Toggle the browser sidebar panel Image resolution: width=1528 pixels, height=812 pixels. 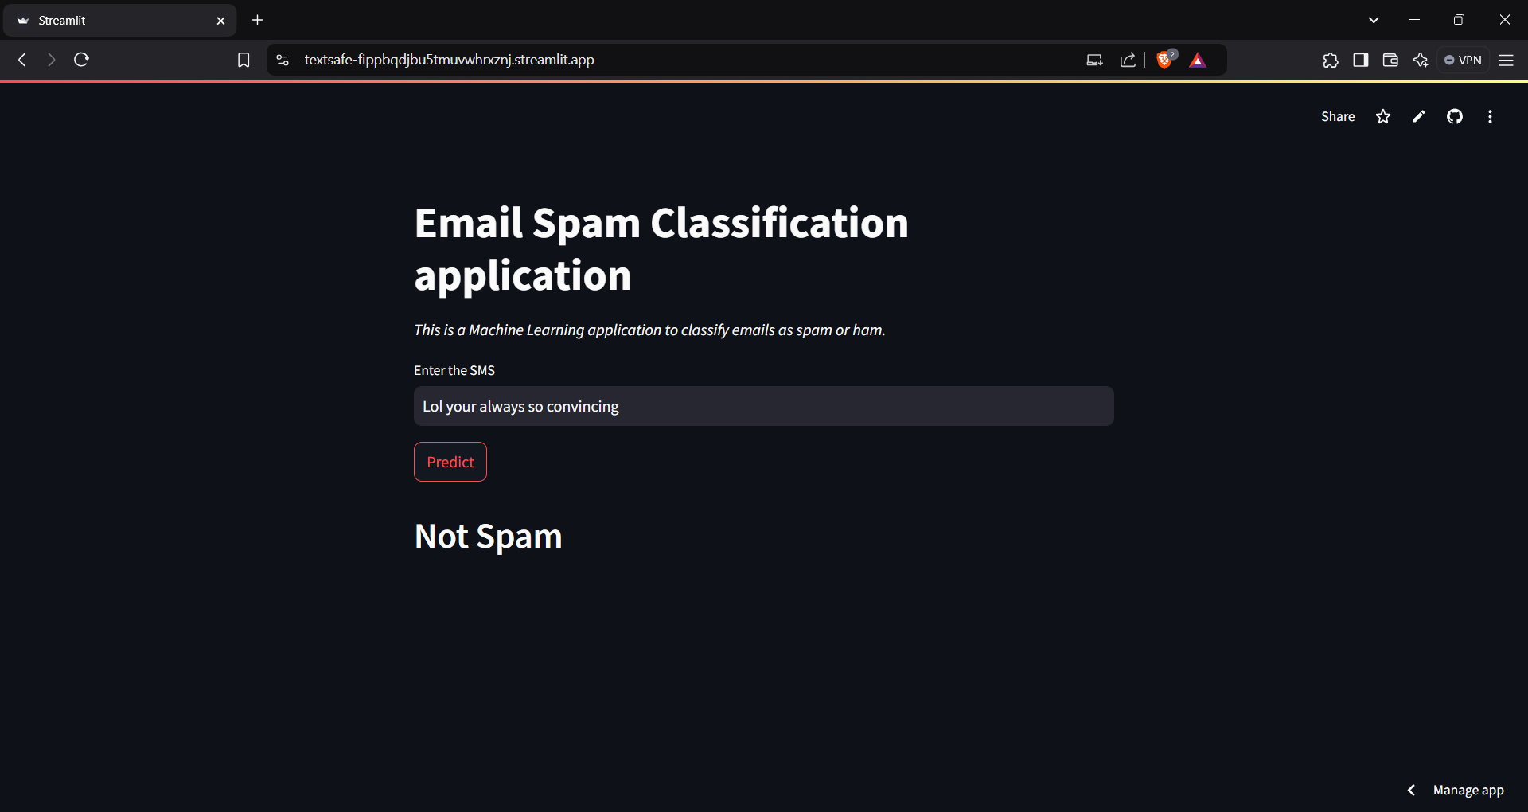[x=1361, y=60]
